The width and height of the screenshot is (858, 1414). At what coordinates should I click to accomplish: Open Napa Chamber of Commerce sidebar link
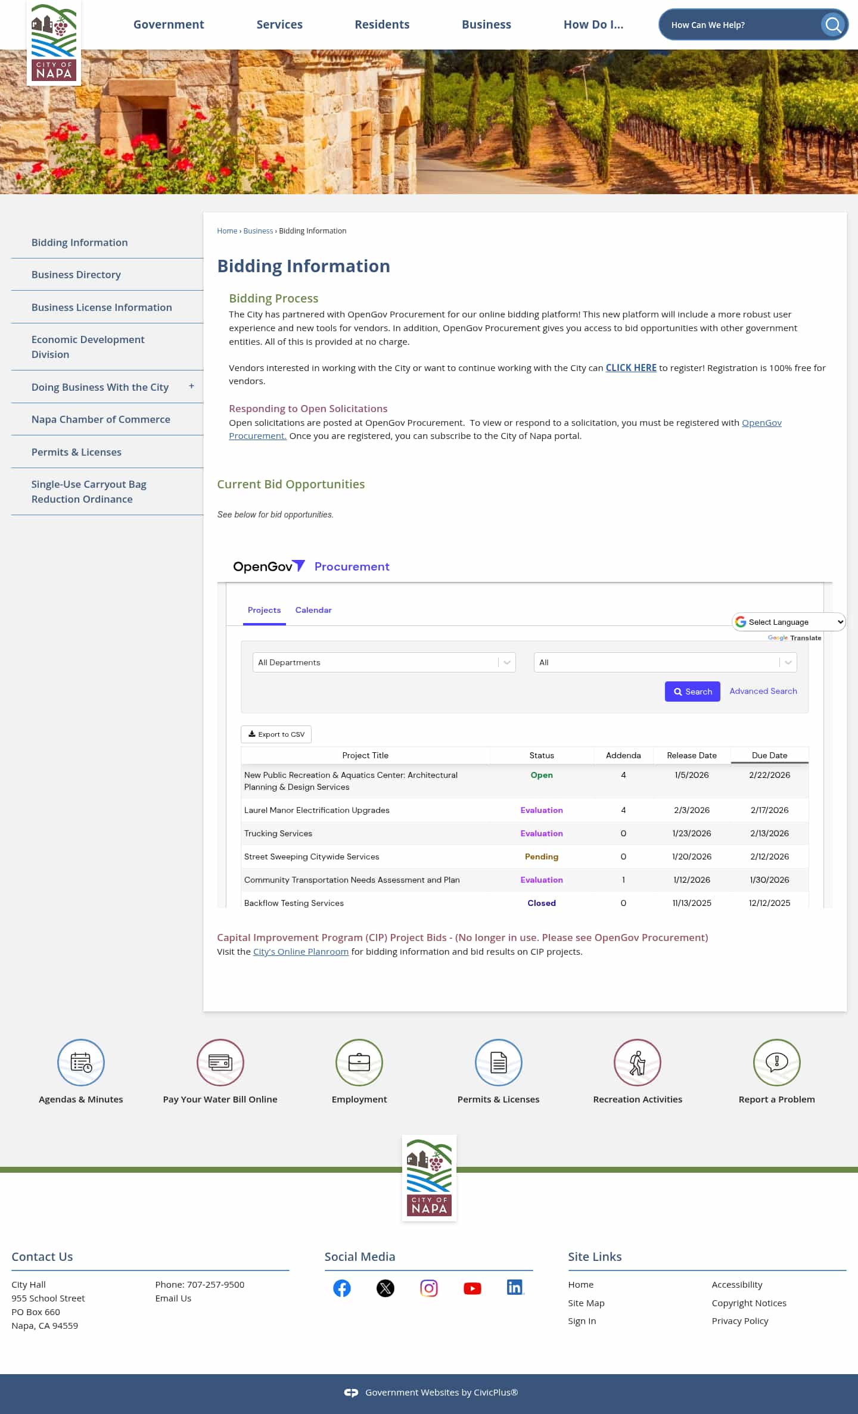pos(101,419)
